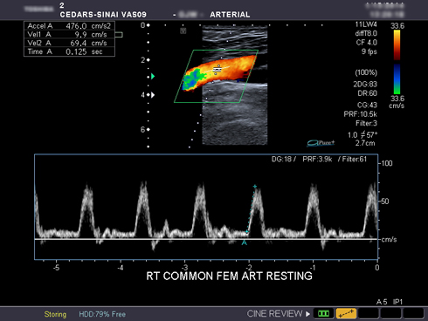Image resolution: width=428 pixels, height=321 pixels.
Task: Click the white spectral Doppler baseline
Action: (206, 239)
